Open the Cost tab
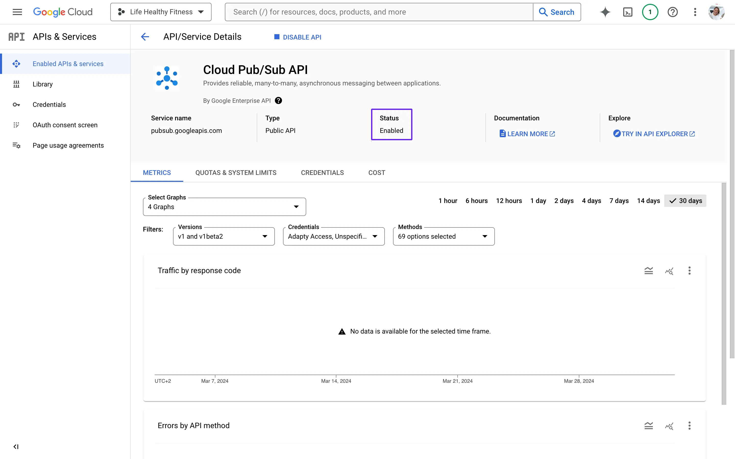735x459 pixels. coord(376,172)
